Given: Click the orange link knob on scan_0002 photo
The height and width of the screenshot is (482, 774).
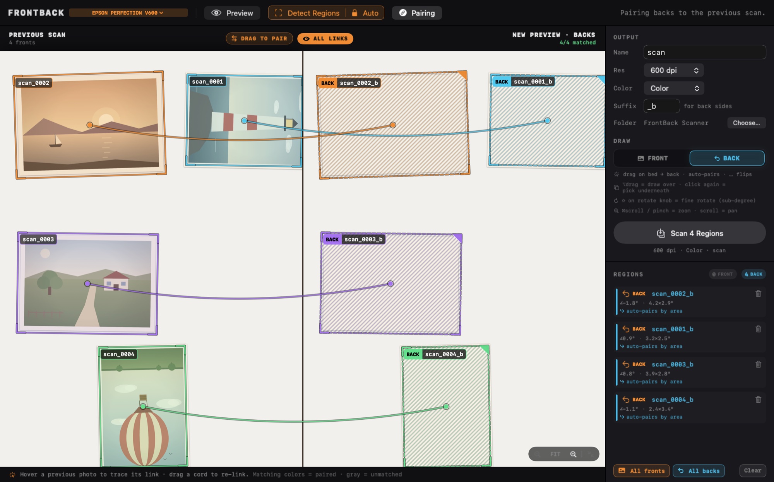Looking at the screenshot, I should [x=90, y=125].
